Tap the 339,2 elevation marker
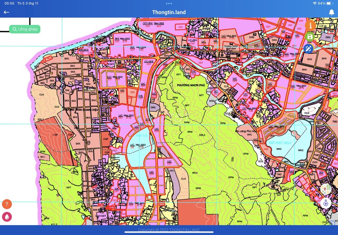The width and height of the screenshot is (338, 235). 202,135
